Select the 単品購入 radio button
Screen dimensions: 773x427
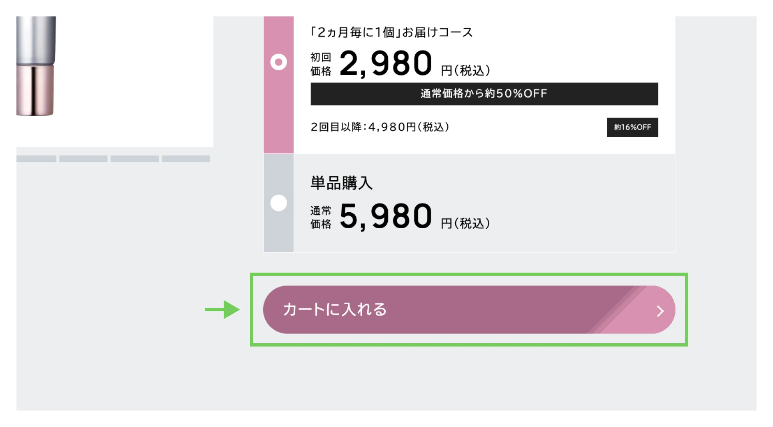tap(278, 203)
